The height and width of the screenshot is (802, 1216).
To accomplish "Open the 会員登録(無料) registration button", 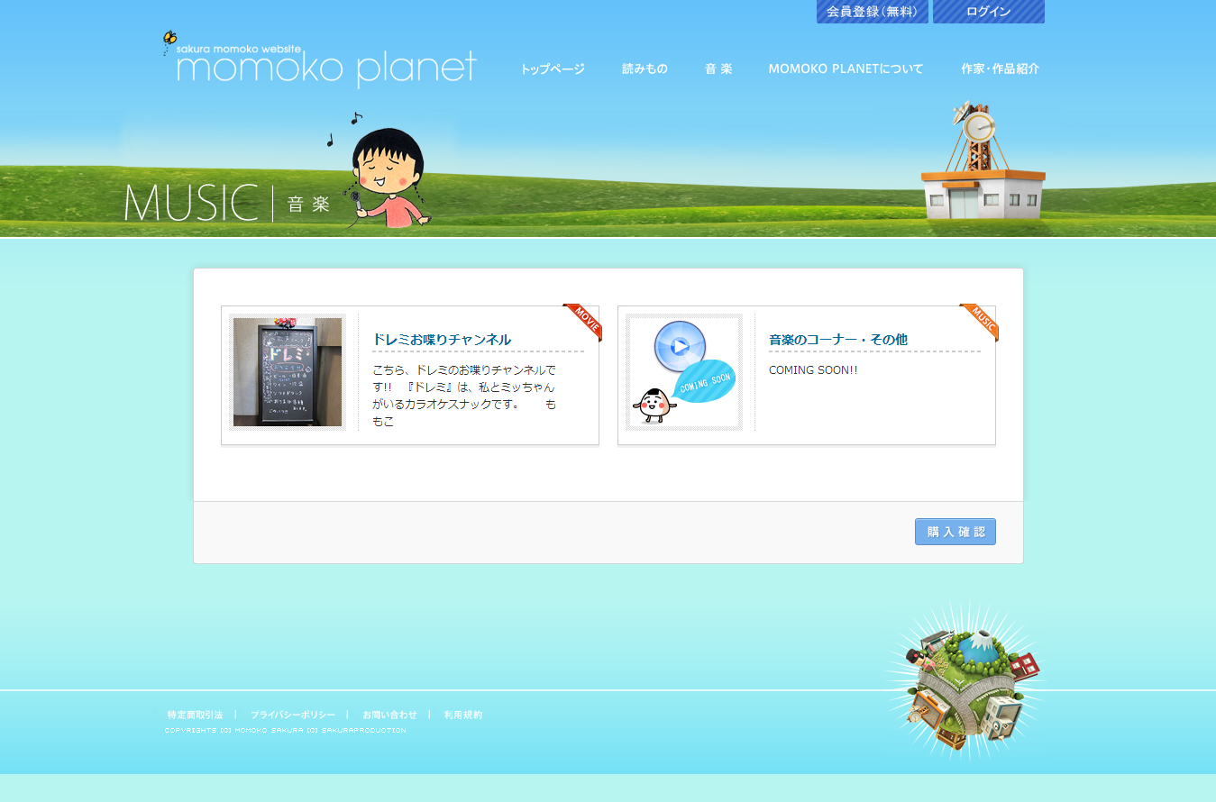I will tap(872, 12).
